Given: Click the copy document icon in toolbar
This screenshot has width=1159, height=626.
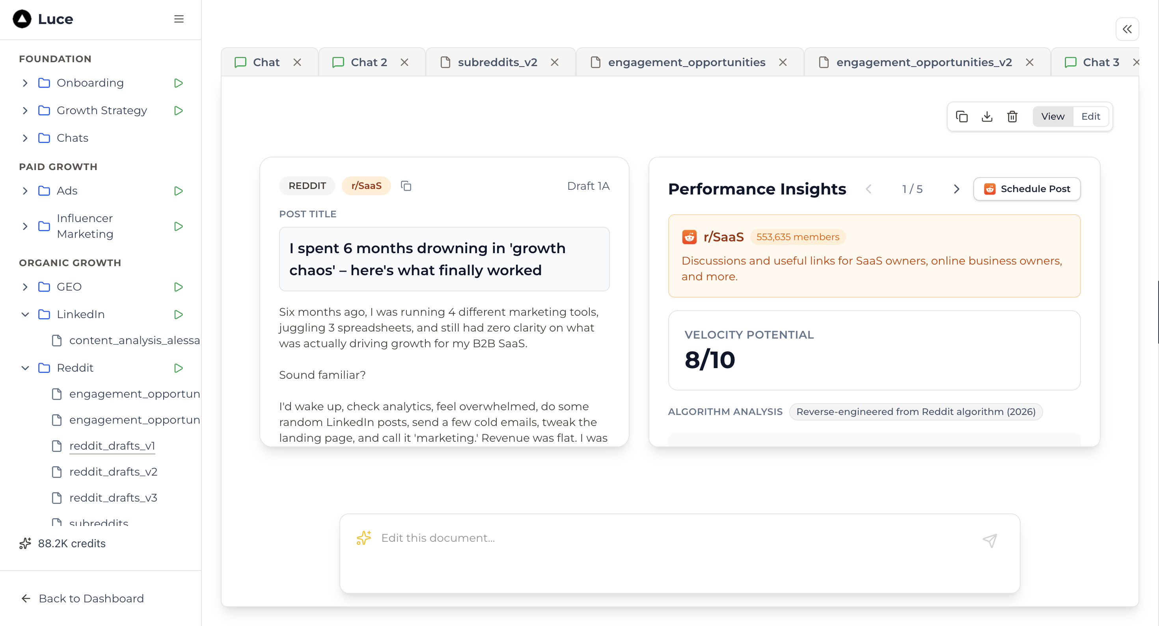Looking at the screenshot, I should point(961,117).
